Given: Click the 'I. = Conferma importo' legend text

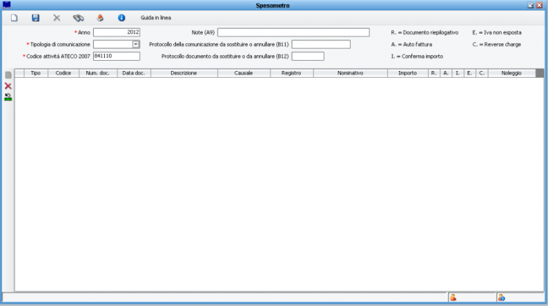Looking at the screenshot, I should 417,56.
